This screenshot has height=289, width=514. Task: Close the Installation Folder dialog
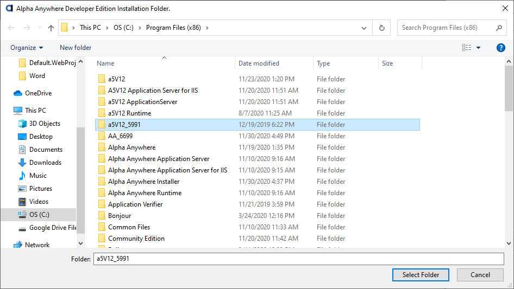tap(505, 9)
